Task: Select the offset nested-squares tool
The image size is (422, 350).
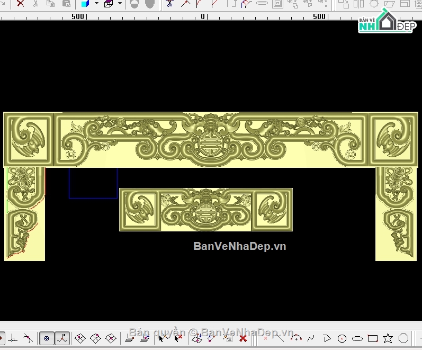Action: (x=277, y=4)
